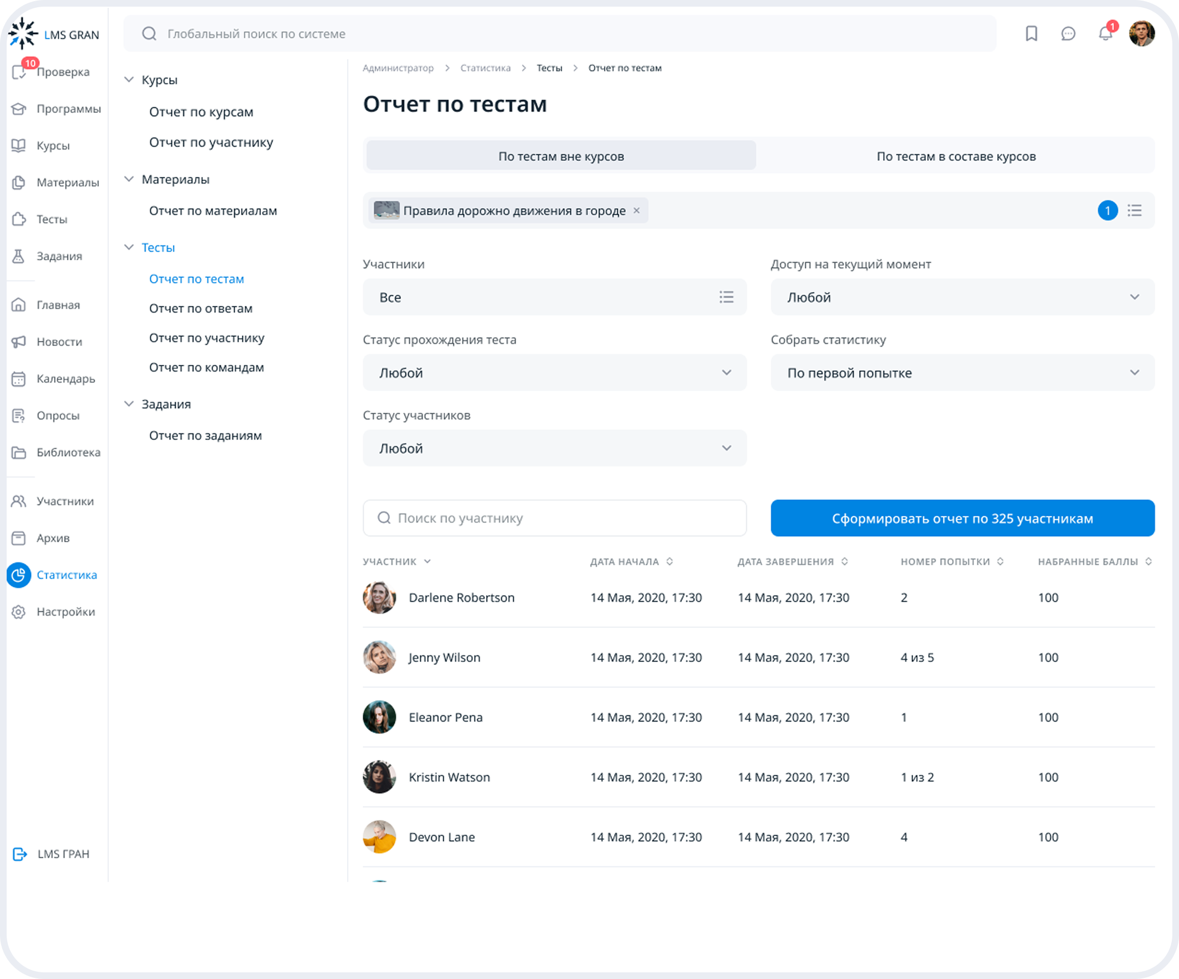Select the «Библиотека» folder icon
Screen dimensions: 1179x979
18,452
